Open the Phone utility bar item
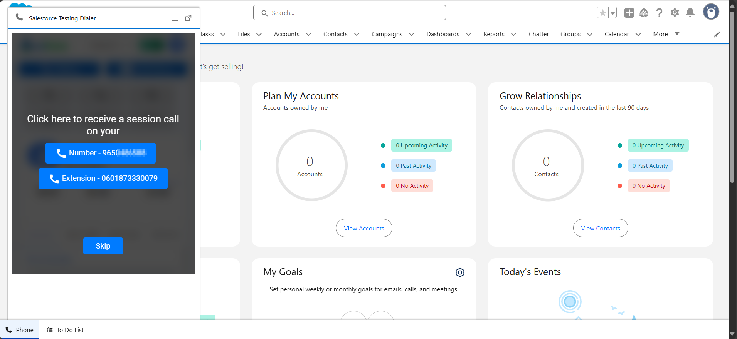 pos(20,330)
